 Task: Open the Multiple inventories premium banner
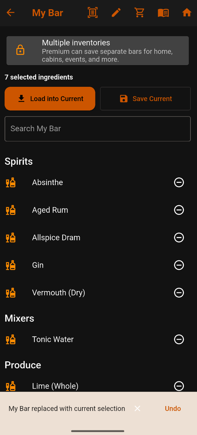[98, 51]
